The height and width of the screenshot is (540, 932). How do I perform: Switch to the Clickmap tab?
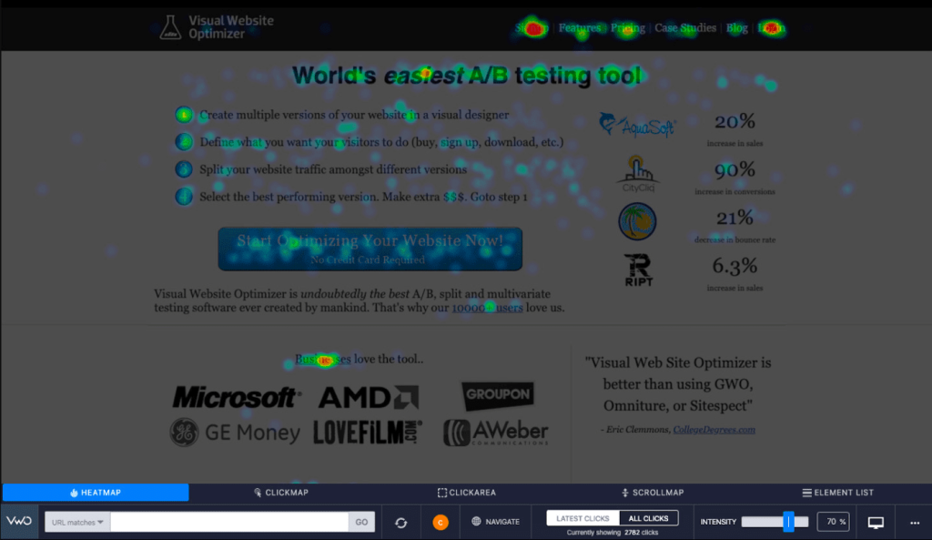280,493
